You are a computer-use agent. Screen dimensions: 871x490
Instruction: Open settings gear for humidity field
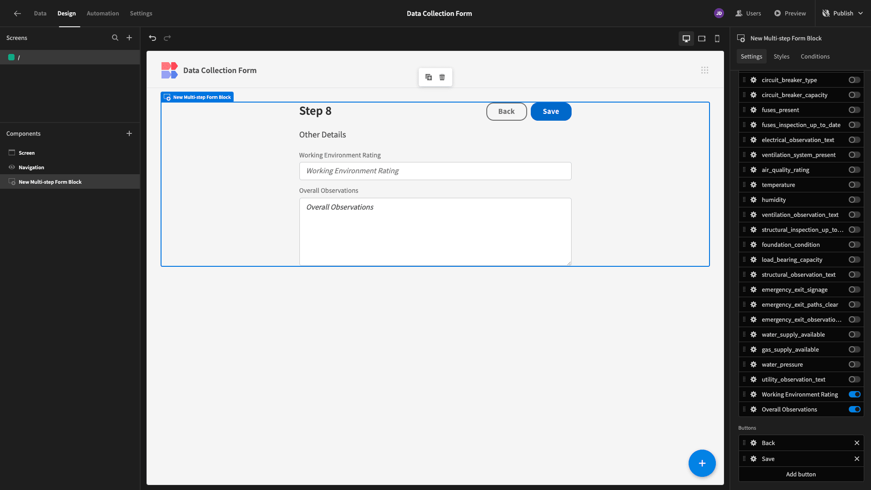point(754,200)
